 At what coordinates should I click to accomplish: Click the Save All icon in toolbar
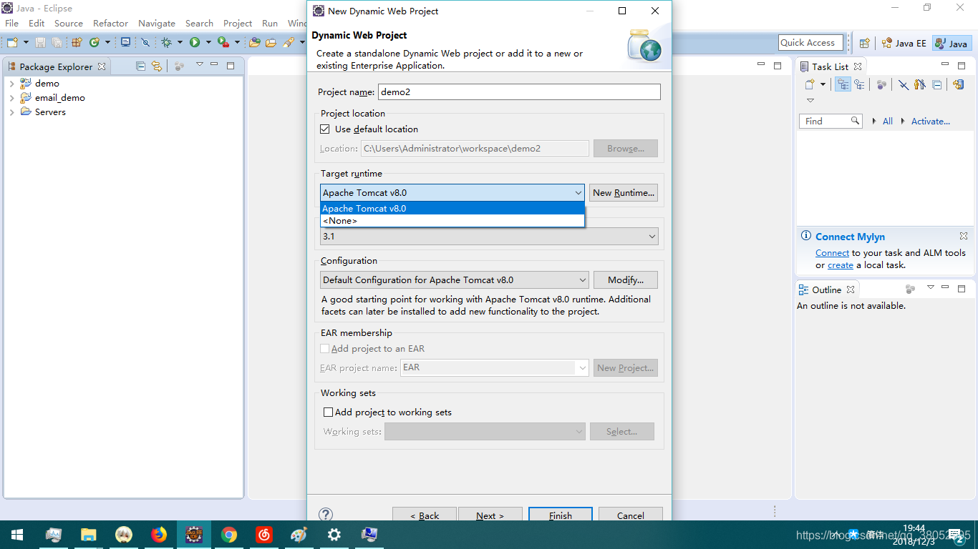coord(57,43)
